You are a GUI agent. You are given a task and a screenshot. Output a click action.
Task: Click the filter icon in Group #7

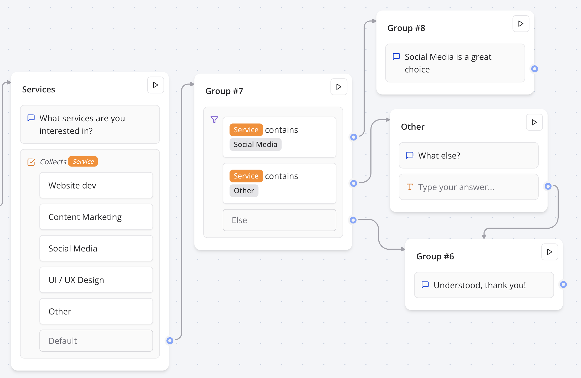214,120
